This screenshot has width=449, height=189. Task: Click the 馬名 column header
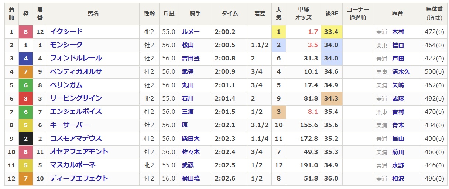(x=93, y=14)
